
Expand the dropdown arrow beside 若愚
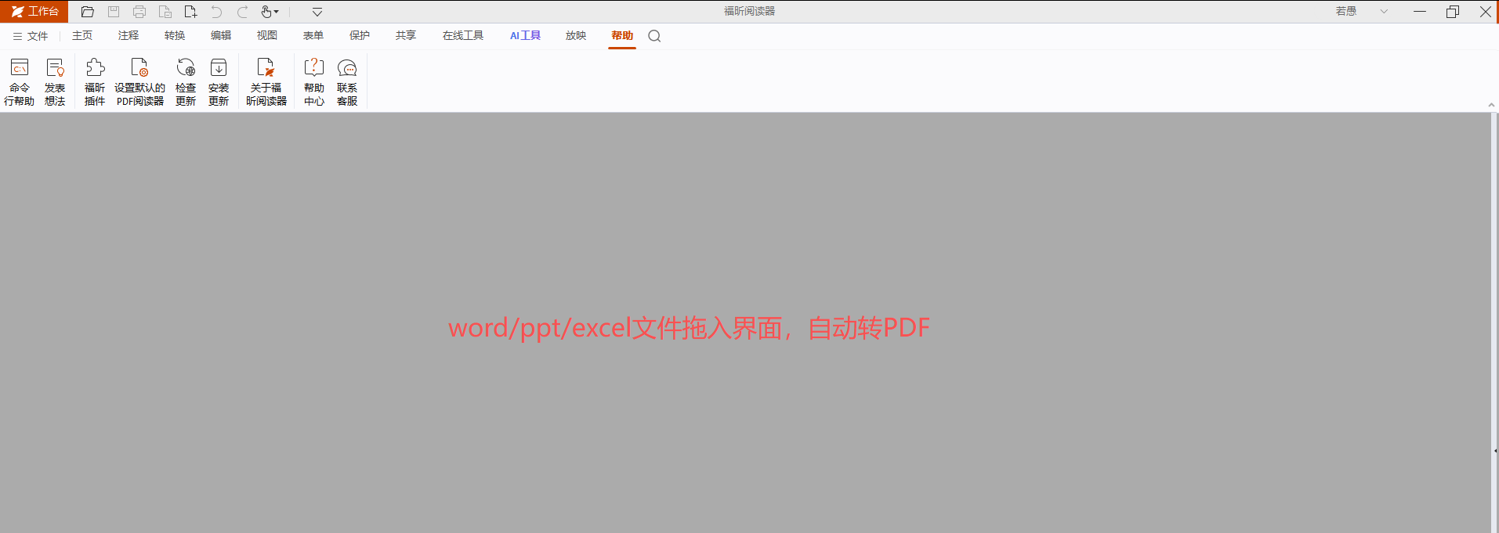click(x=1384, y=11)
